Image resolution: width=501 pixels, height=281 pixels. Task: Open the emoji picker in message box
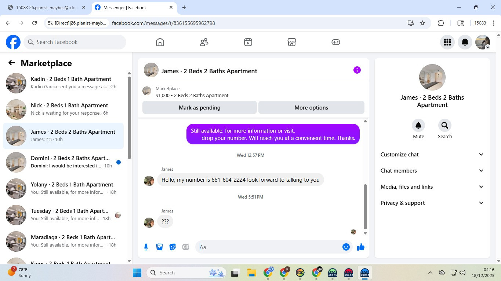click(x=346, y=247)
